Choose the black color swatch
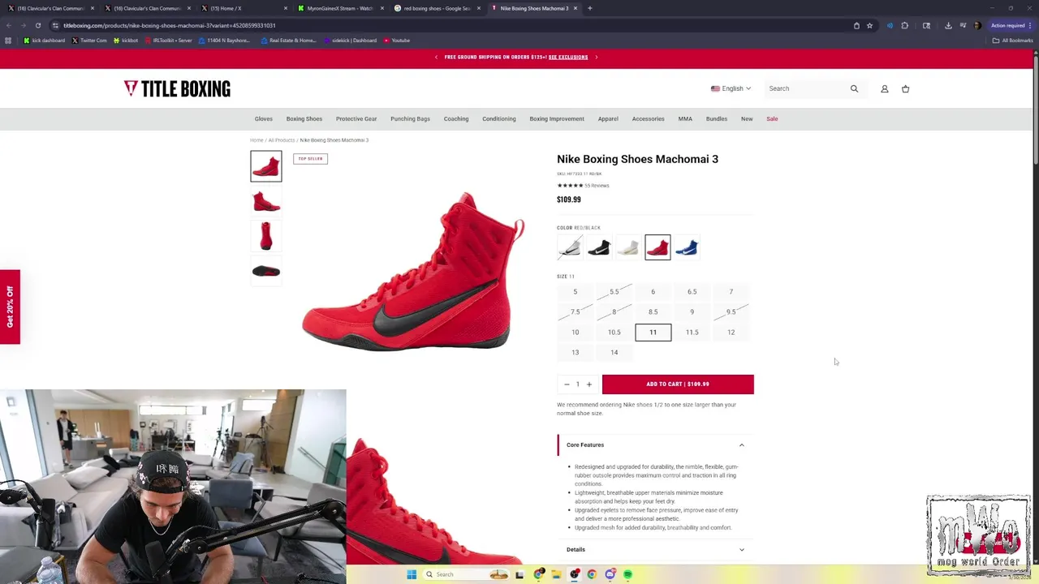 (x=599, y=247)
